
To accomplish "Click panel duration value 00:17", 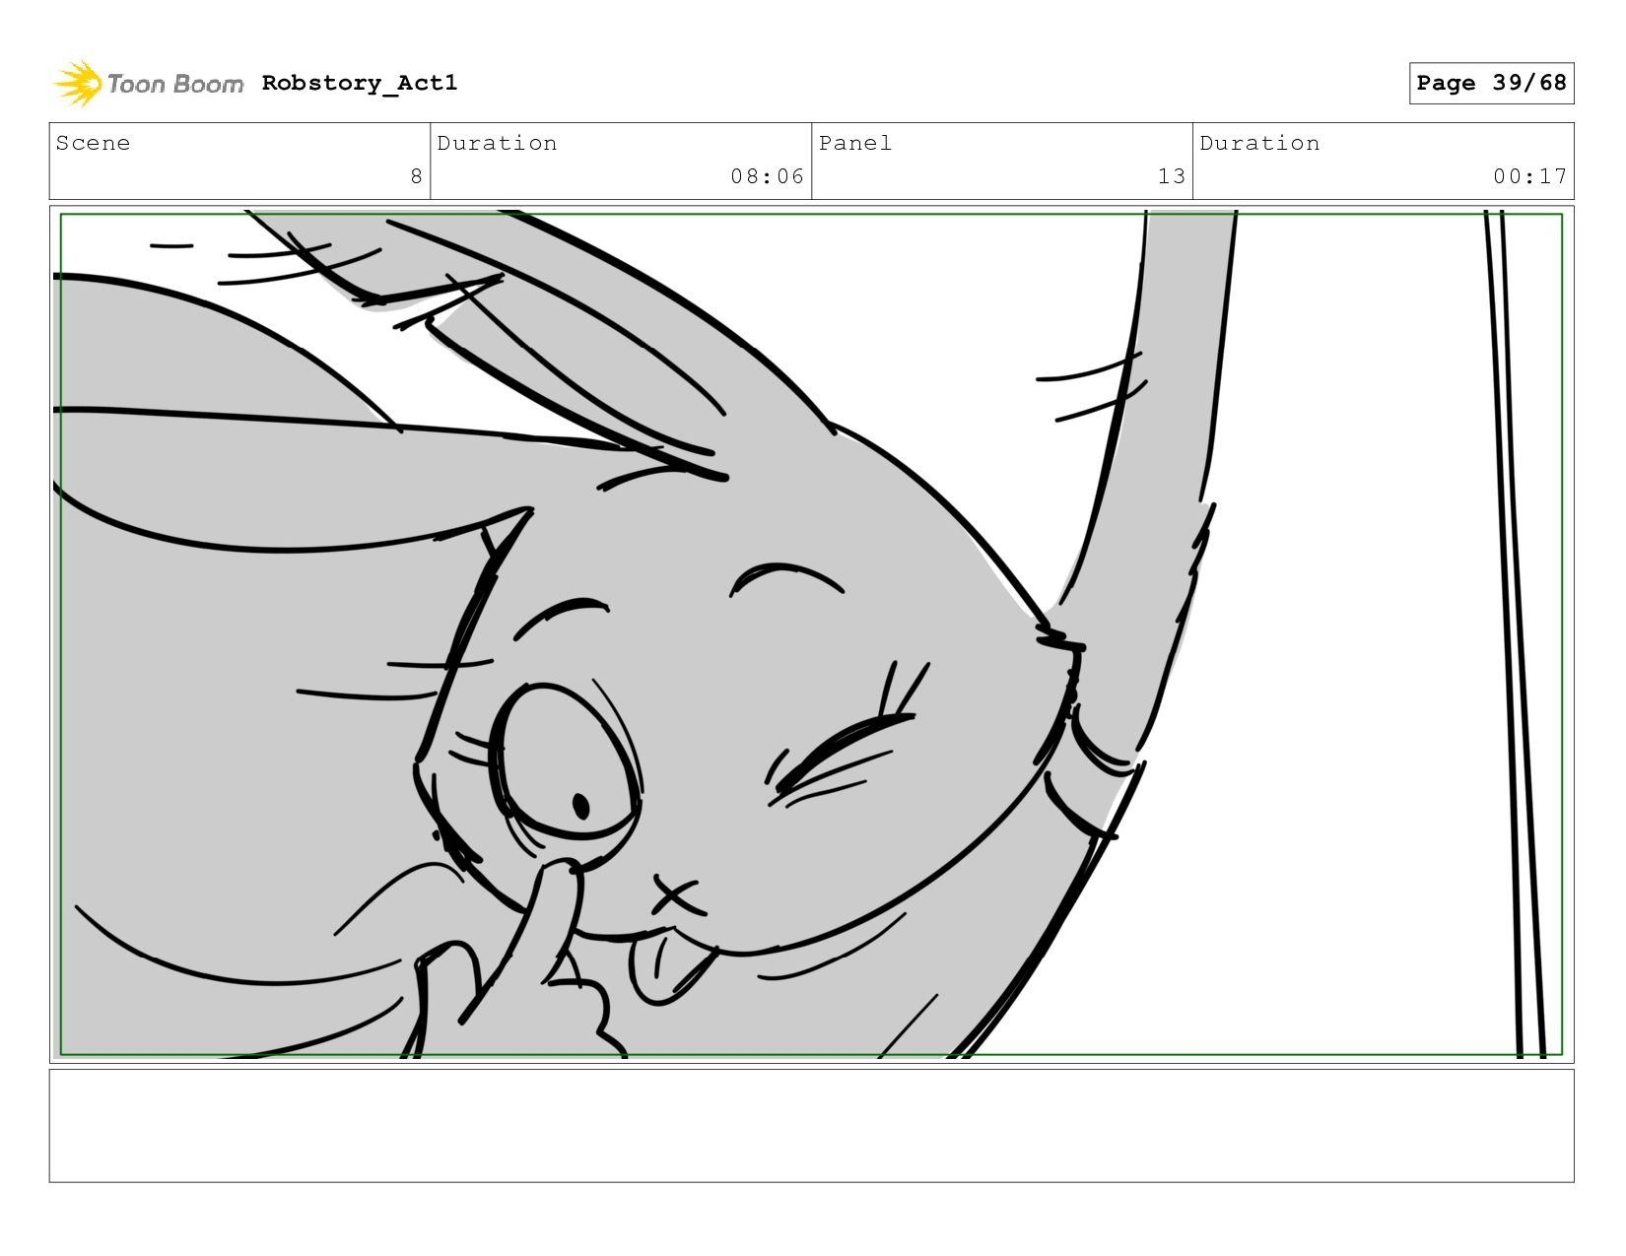I will (1529, 176).
